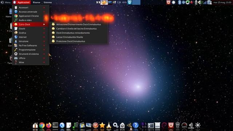Open the blue question mark help icon
233x131 pixels.
click(x=135, y=125)
